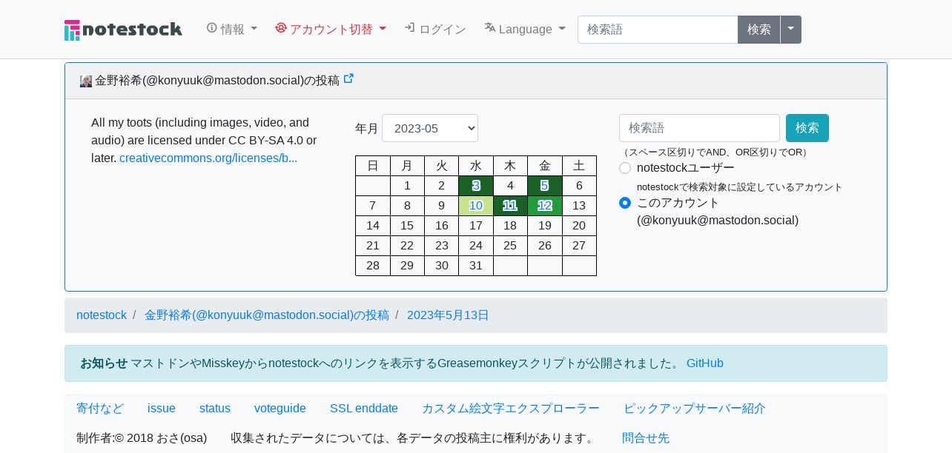Viewport: 952px width, 453px height.
Task: Open the アカウント切替 menu
Action: 331,29
